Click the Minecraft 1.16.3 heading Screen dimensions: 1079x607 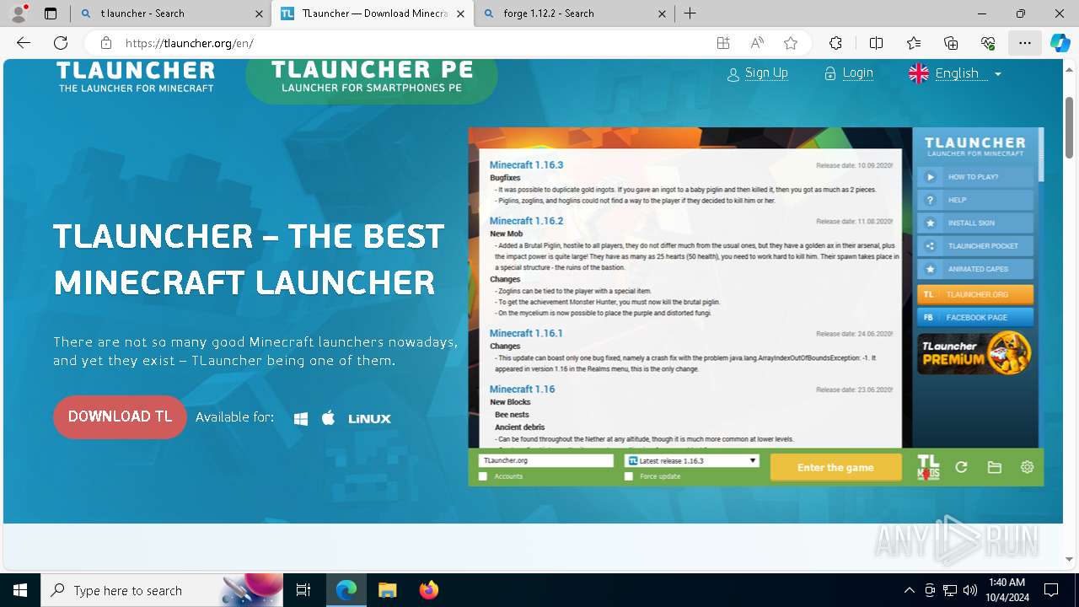coord(526,164)
